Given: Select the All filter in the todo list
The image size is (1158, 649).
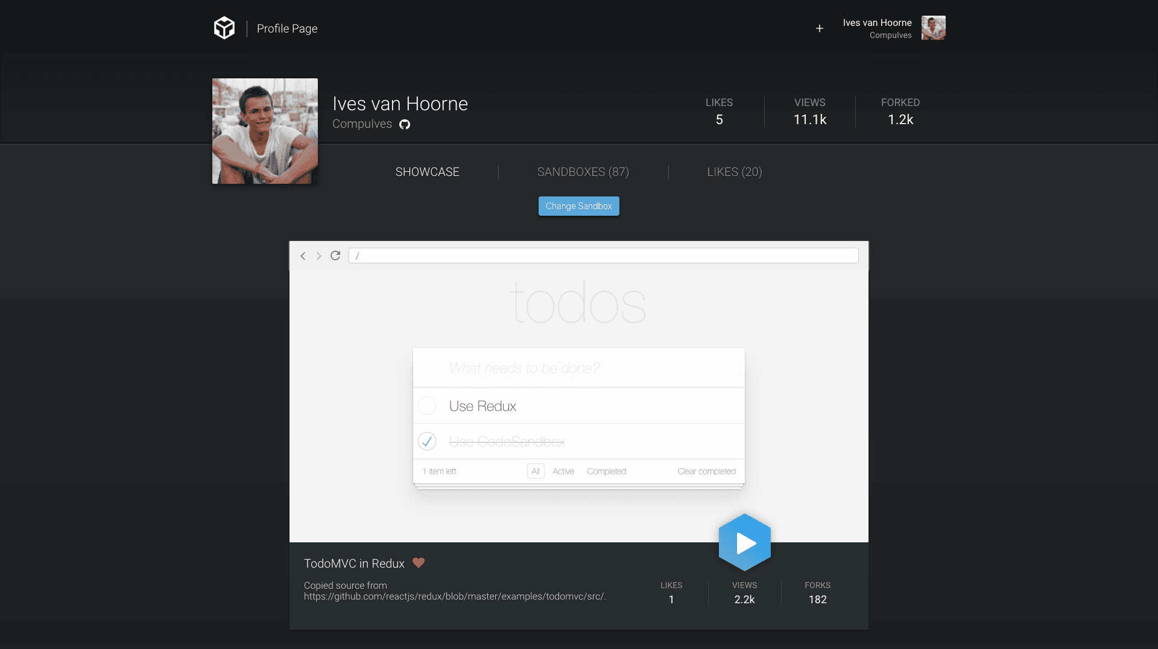Looking at the screenshot, I should [x=536, y=471].
